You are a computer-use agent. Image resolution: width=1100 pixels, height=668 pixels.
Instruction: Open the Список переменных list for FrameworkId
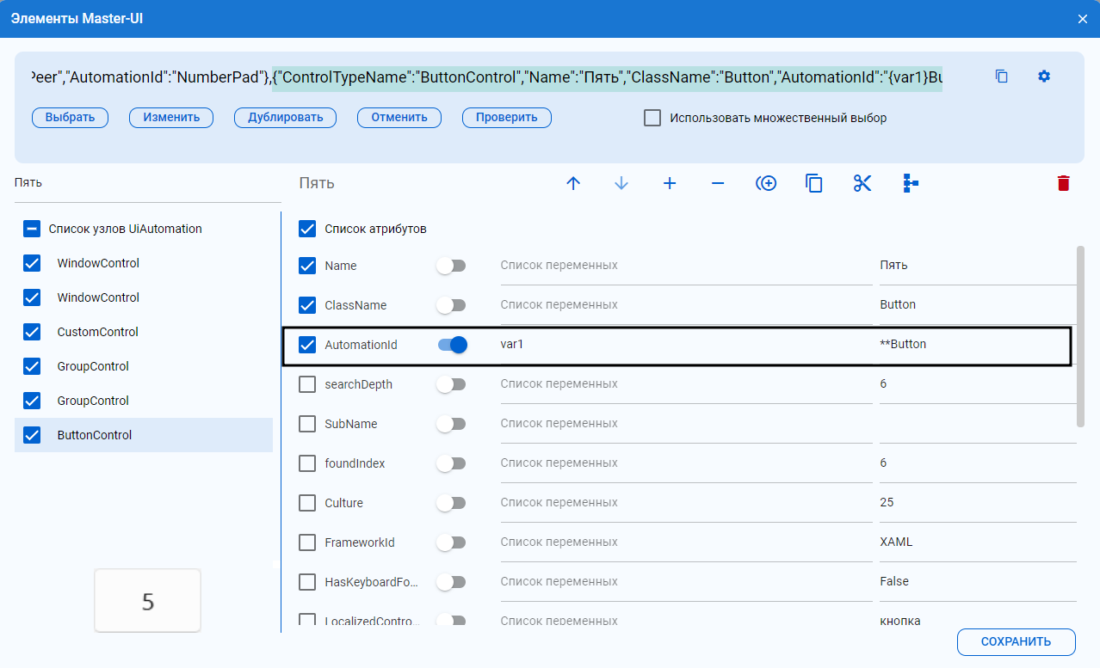point(686,542)
